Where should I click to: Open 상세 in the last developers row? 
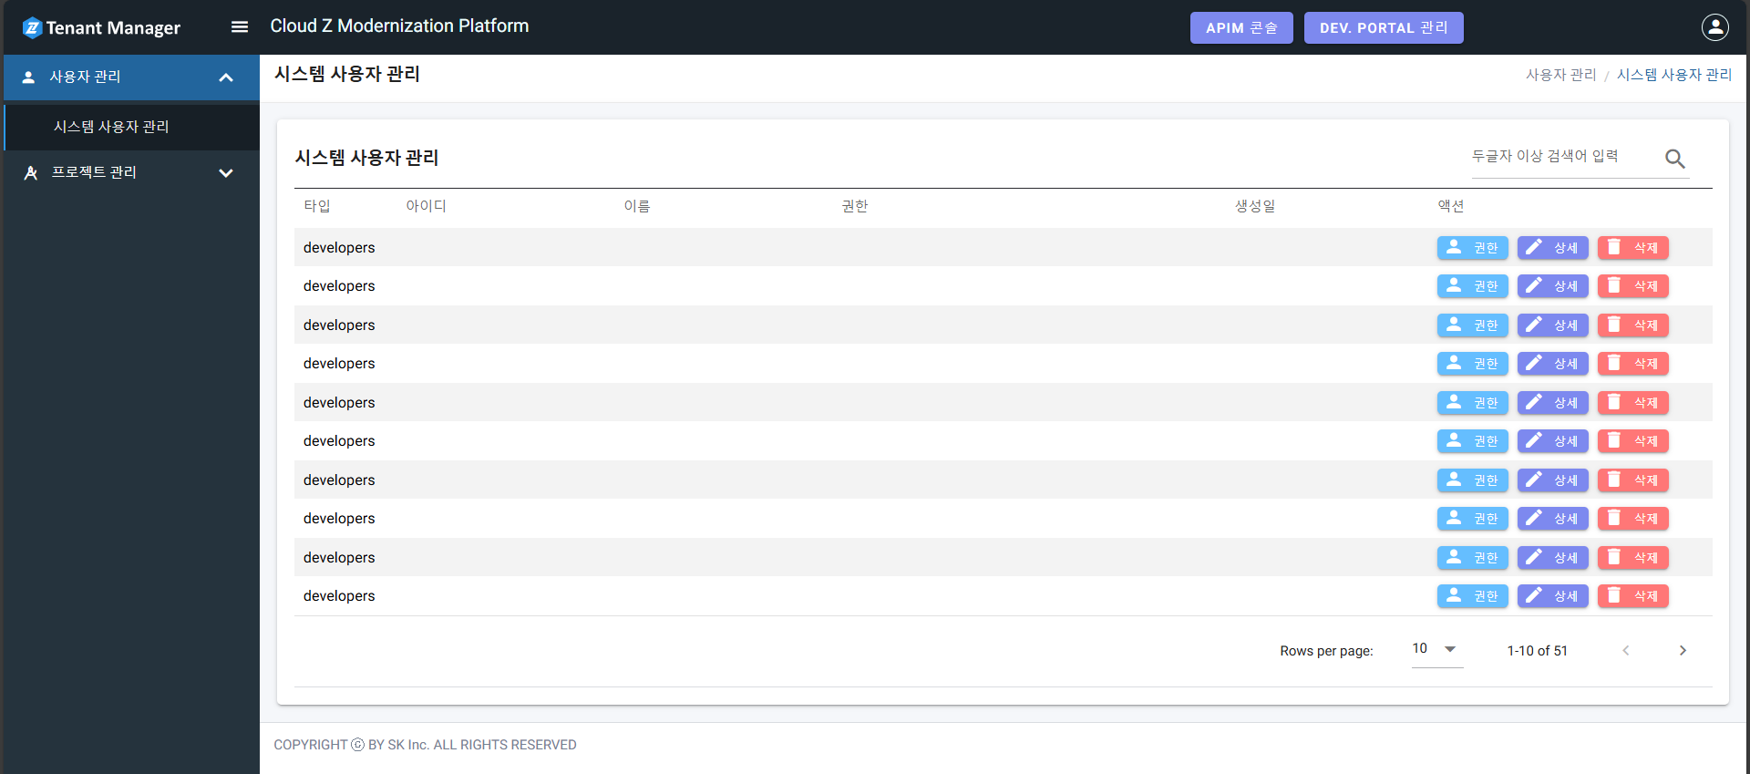[1552, 596]
